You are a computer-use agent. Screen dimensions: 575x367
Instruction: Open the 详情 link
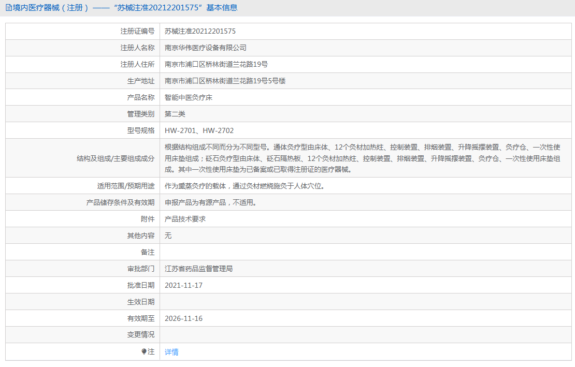171,352
